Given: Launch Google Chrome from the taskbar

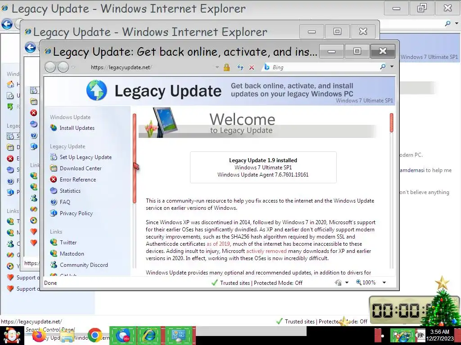Looking at the screenshot, I should point(95,335).
